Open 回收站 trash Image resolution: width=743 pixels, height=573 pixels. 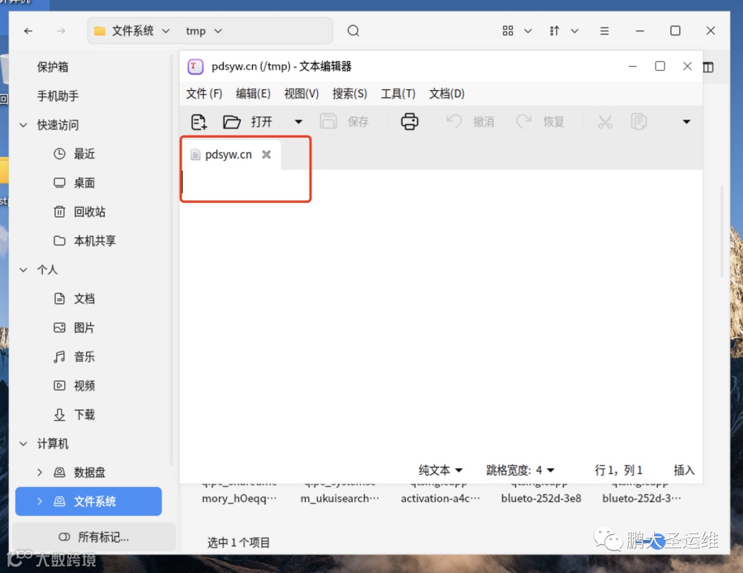[x=89, y=211]
